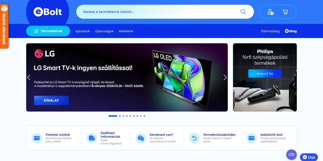Open the Kérdesed van? link

tap(161, 135)
